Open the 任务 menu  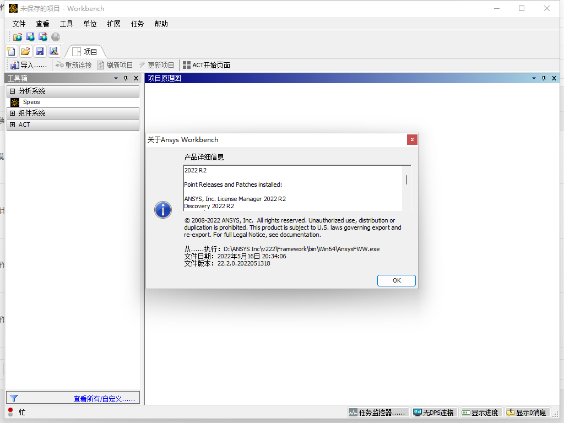click(x=137, y=24)
